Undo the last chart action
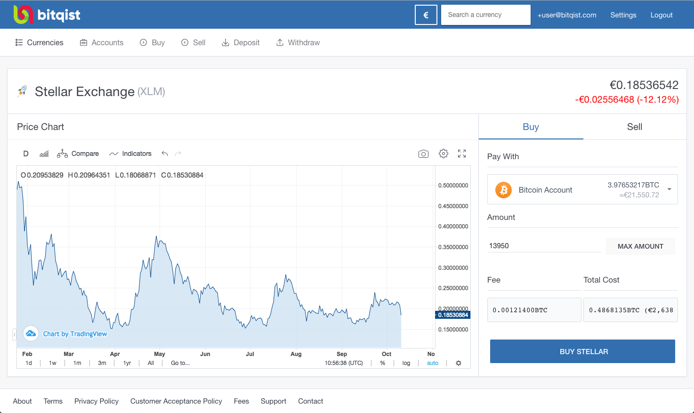 (x=165, y=154)
